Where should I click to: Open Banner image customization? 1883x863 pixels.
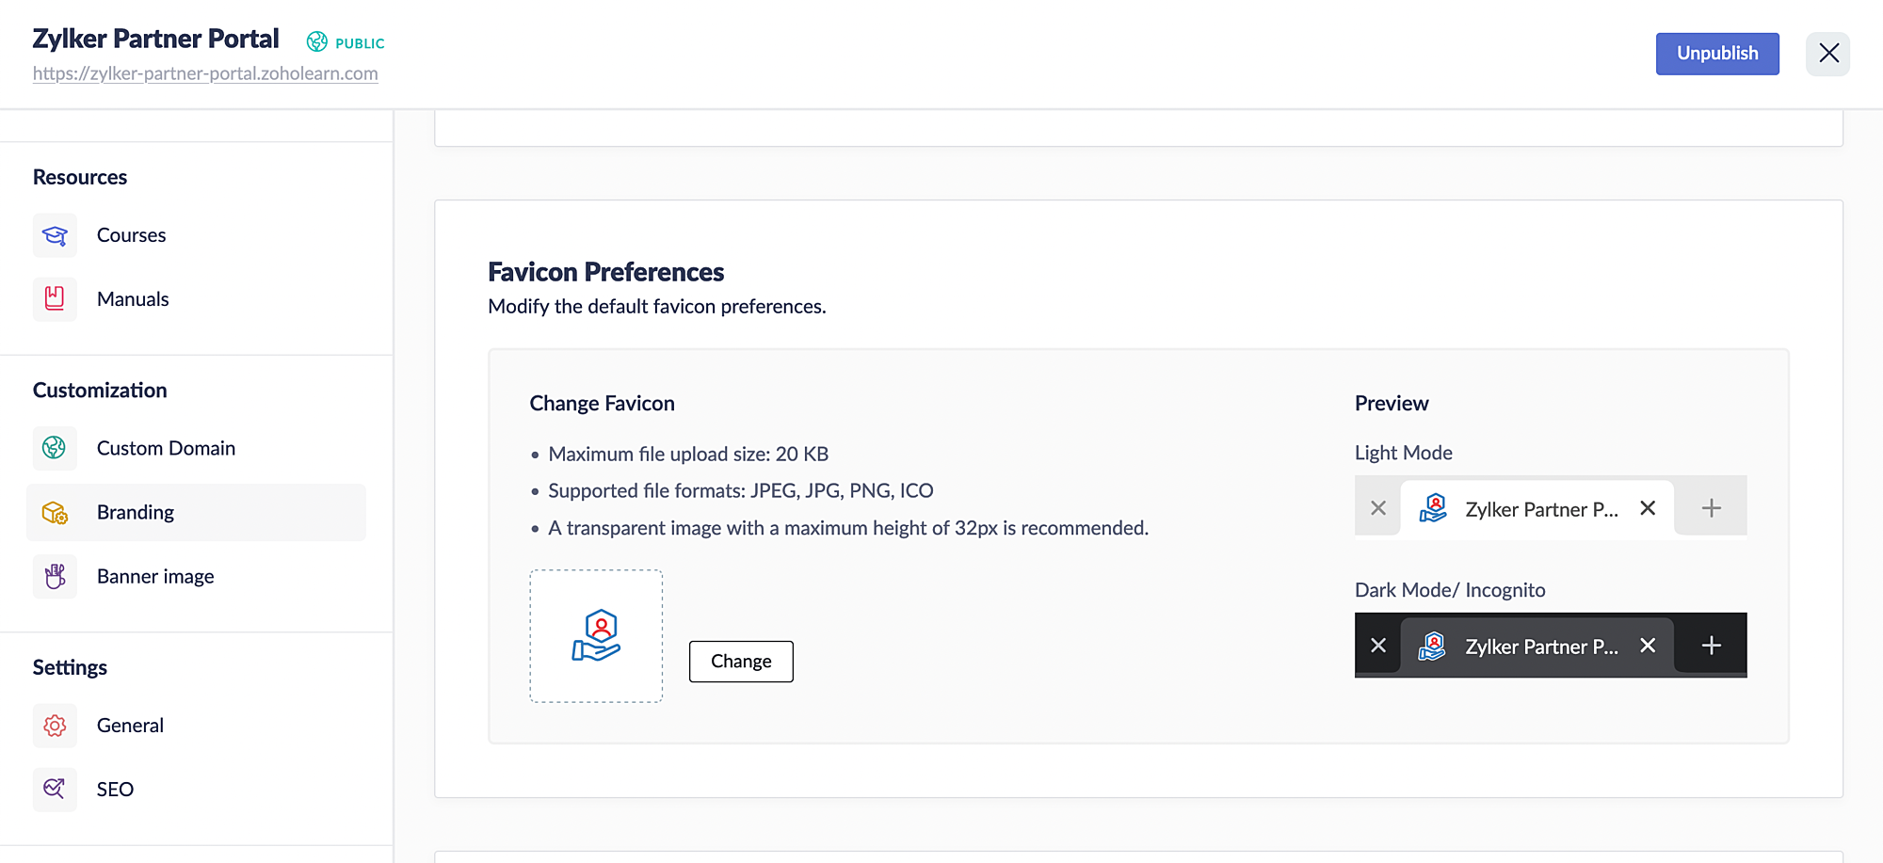coord(196,576)
